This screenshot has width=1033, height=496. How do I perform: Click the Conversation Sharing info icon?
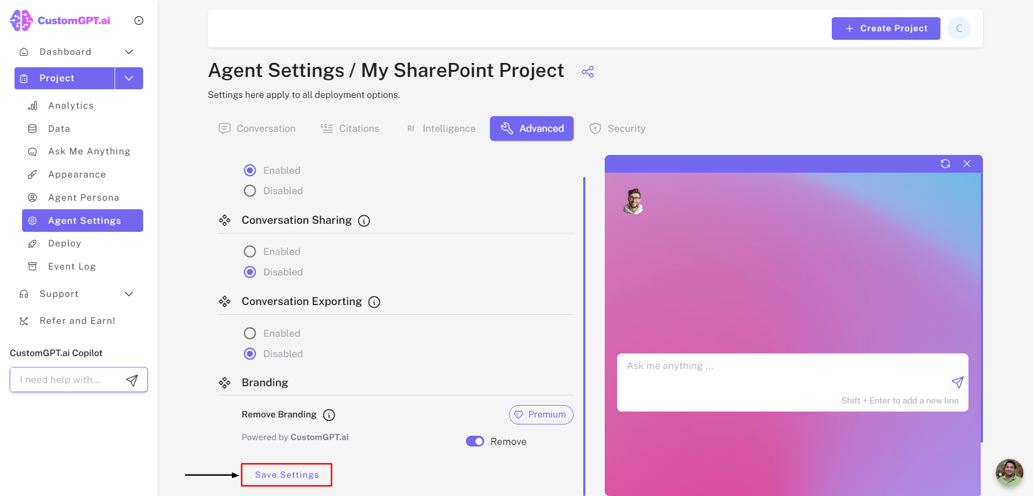point(364,221)
